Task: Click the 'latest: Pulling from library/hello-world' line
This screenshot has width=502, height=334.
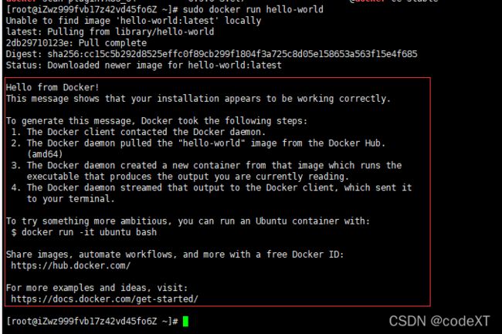Action: pos(110,32)
